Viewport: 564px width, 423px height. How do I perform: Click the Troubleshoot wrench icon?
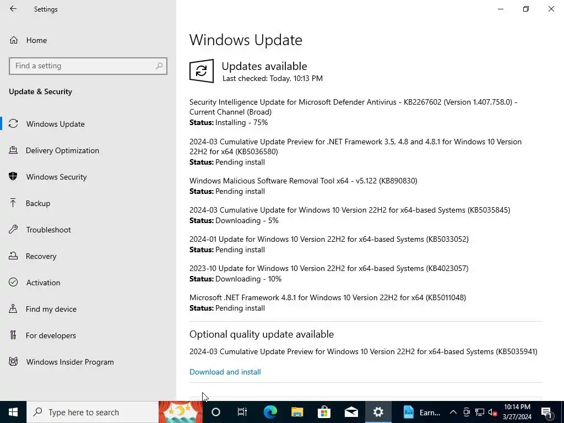click(x=13, y=230)
